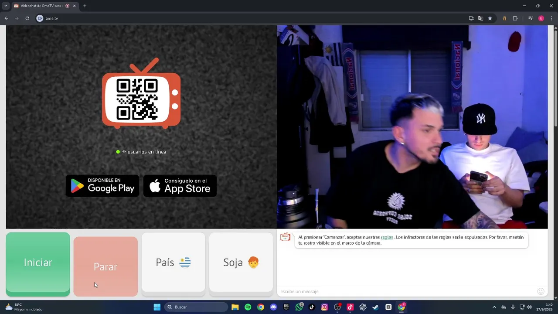
Task: Open the reglas link in the chat notice
Action: (x=387, y=237)
